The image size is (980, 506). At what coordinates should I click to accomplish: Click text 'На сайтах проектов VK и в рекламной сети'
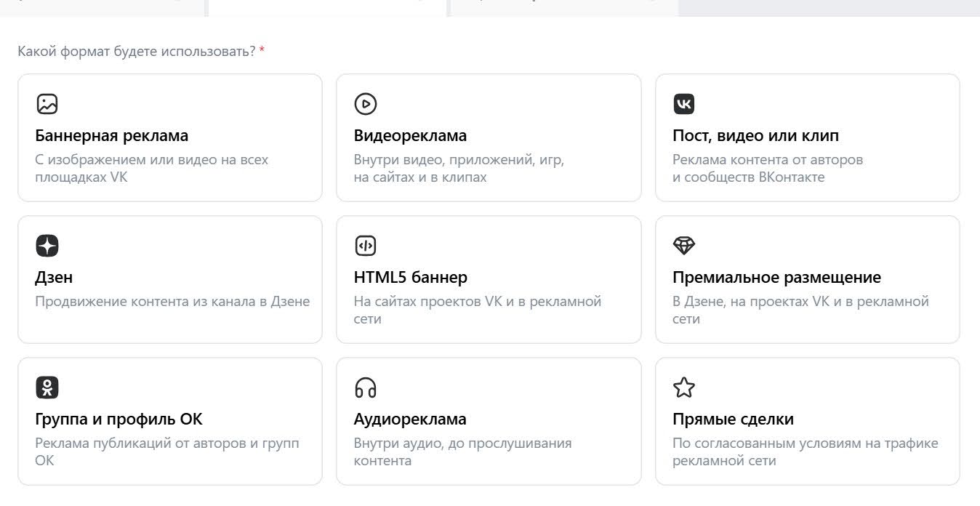point(478,310)
